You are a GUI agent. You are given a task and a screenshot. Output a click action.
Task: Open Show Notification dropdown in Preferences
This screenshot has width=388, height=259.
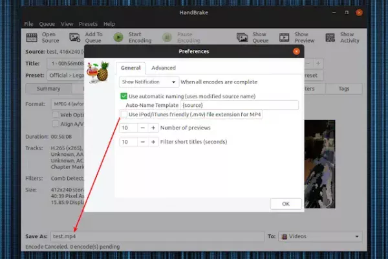[x=149, y=82]
